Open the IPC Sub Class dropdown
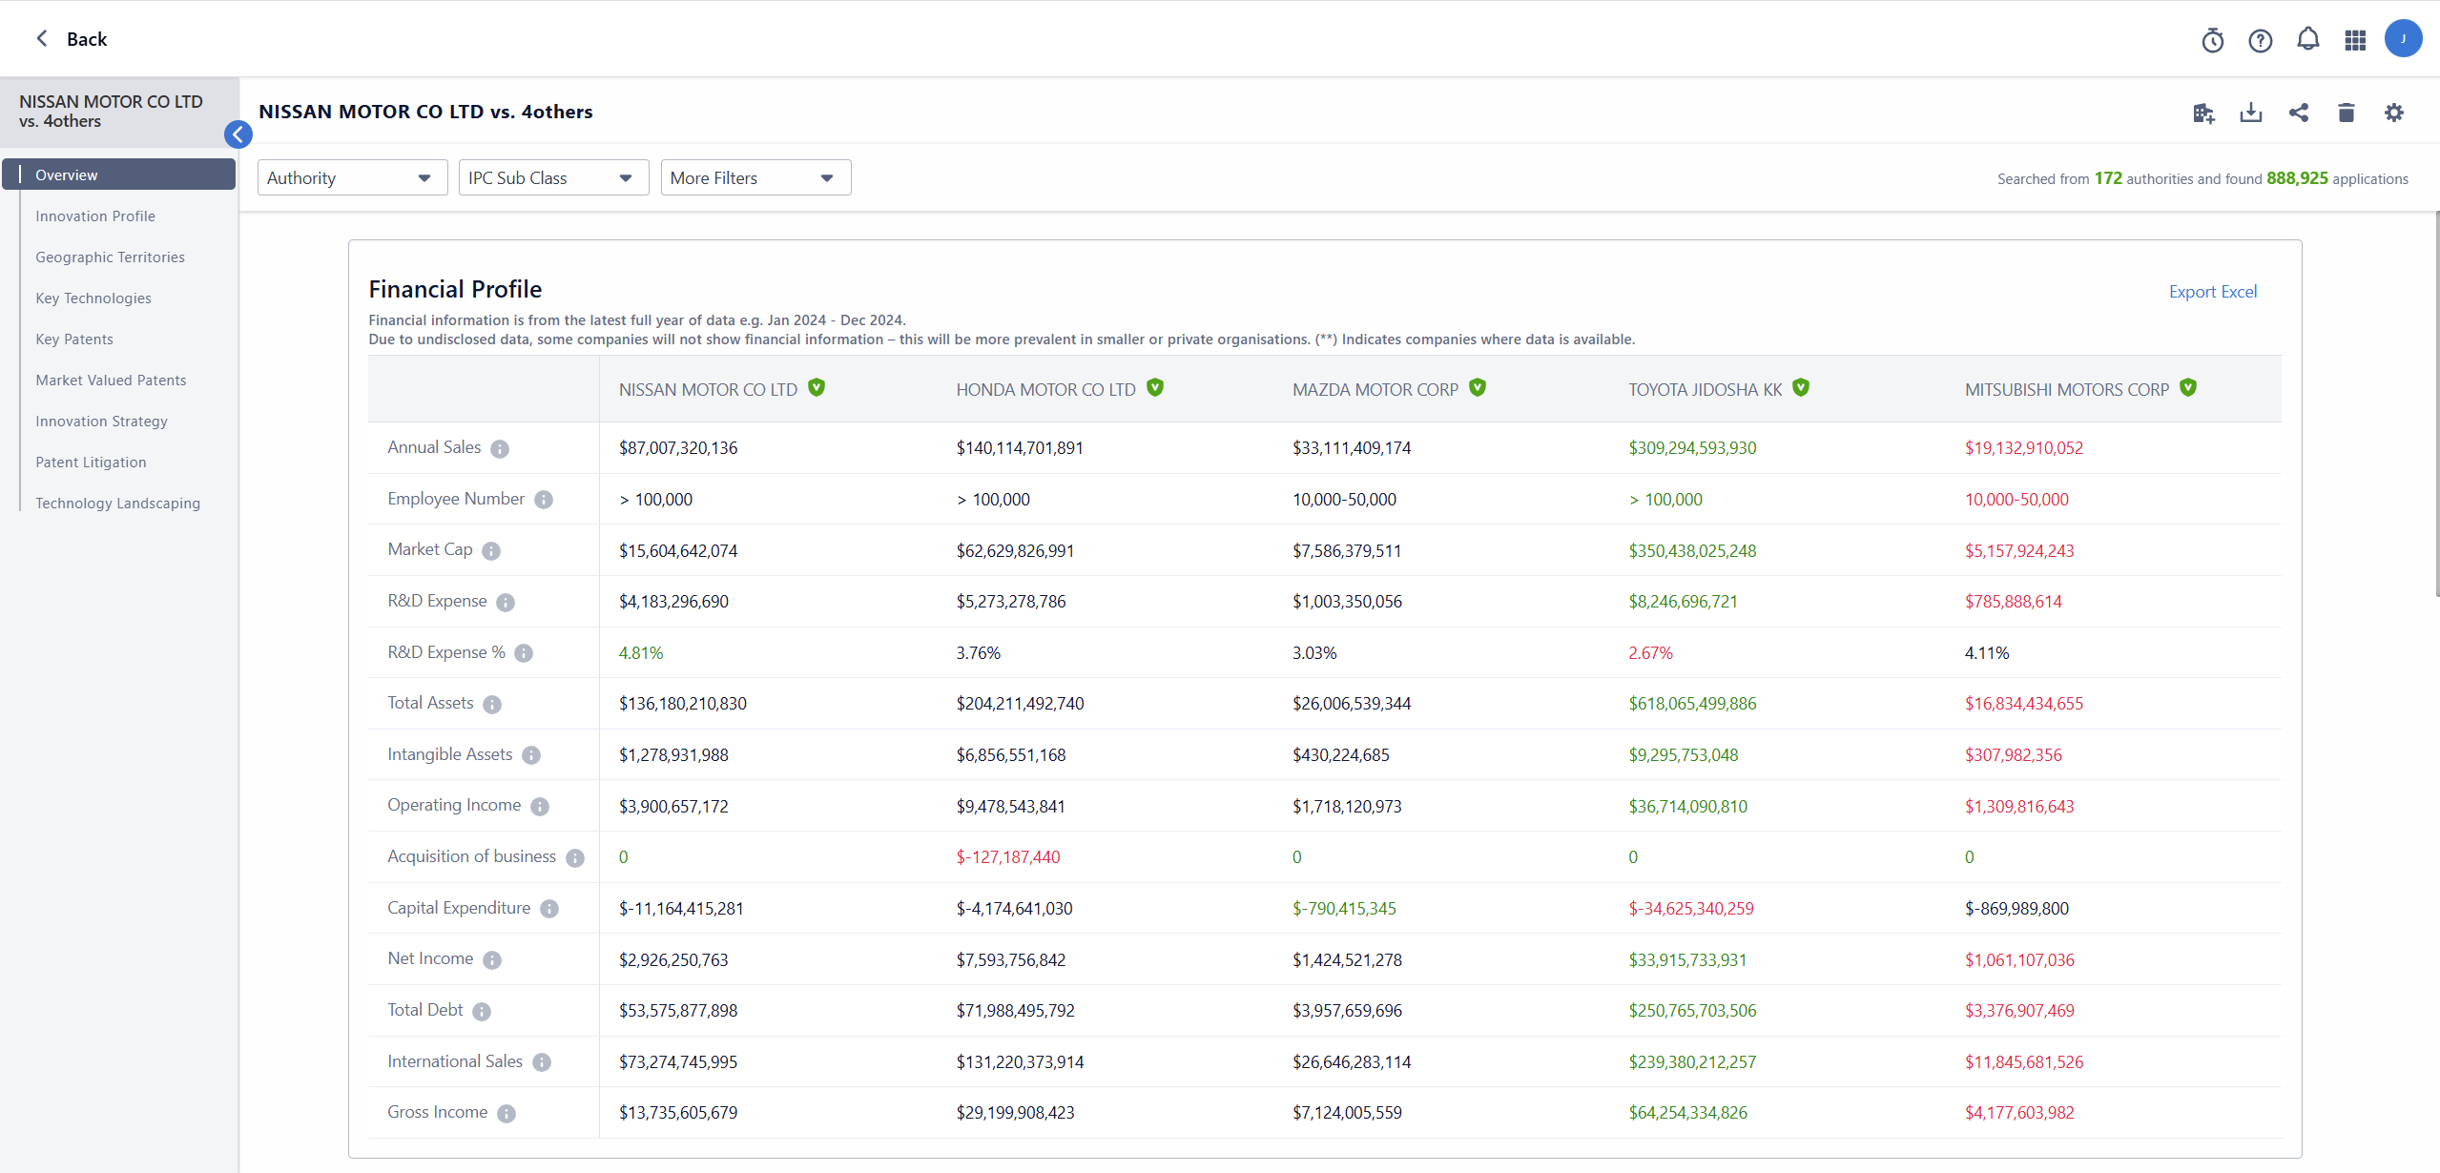 point(553,178)
